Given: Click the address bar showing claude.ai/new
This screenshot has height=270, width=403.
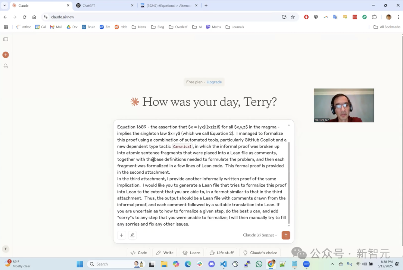Looking at the screenshot, I should [165, 17].
